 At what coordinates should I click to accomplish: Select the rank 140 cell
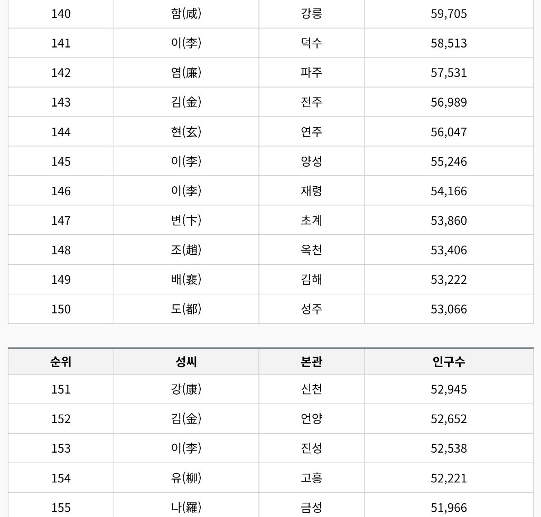[x=61, y=14]
